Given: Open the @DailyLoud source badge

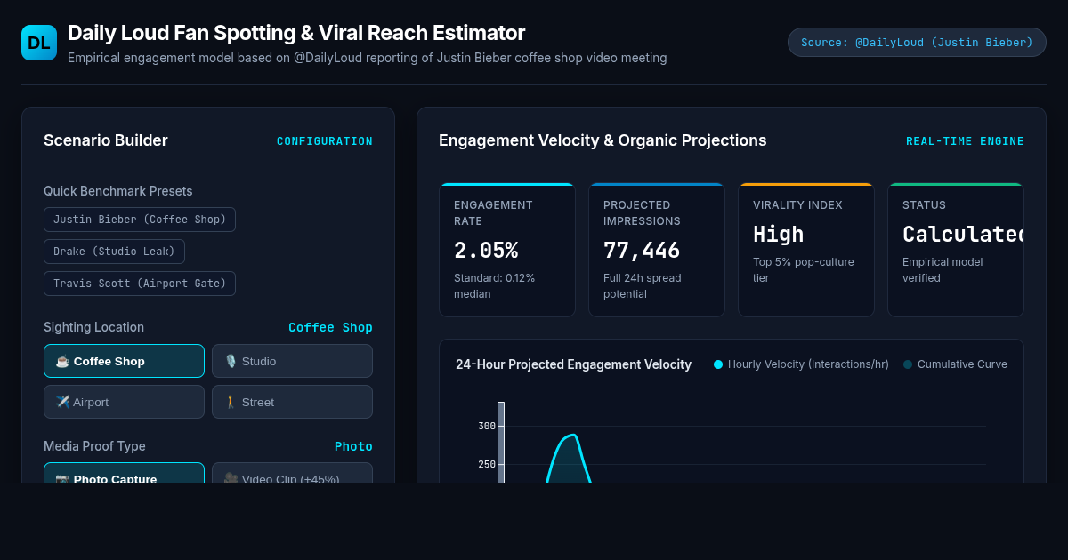Looking at the screenshot, I should 917,43.
